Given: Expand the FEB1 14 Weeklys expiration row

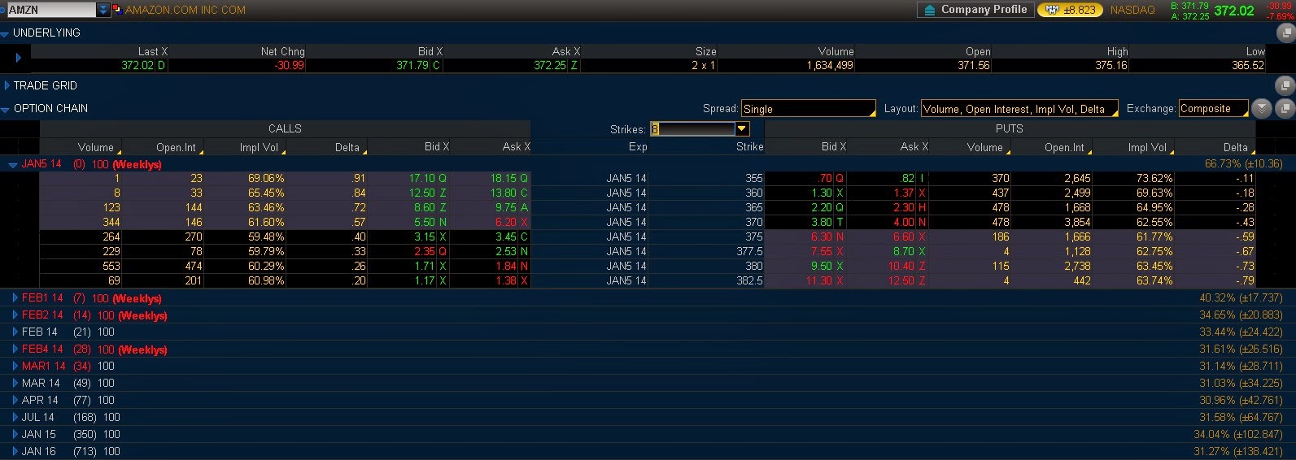Looking at the screenshot, I should click(15, 298).
